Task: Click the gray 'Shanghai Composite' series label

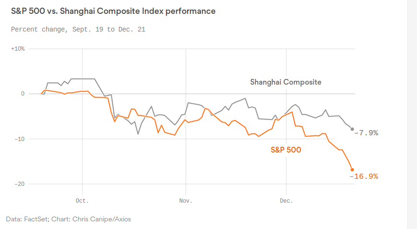Action: 286,82
